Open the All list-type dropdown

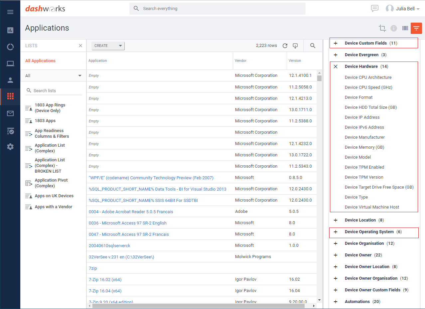[53, 76]
